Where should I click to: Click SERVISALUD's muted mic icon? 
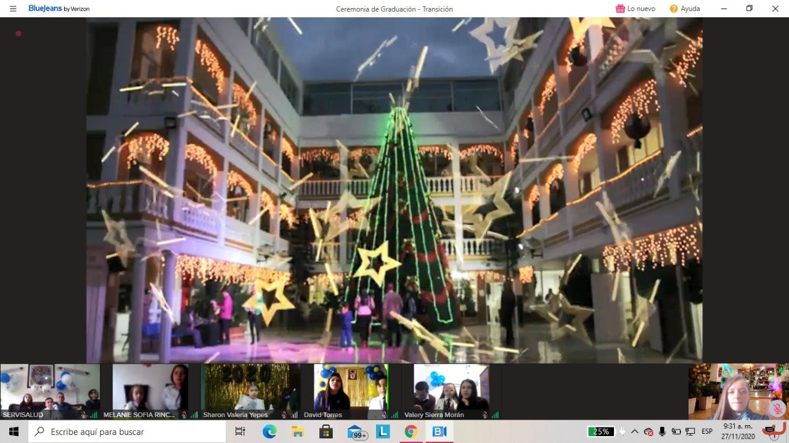pos(84,415)
